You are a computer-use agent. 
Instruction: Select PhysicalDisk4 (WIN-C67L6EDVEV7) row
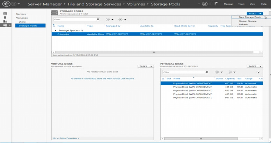[x=212, y=94]
